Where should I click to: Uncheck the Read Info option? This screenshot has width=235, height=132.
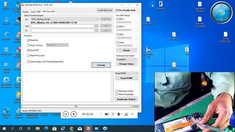tap(28, 40)
